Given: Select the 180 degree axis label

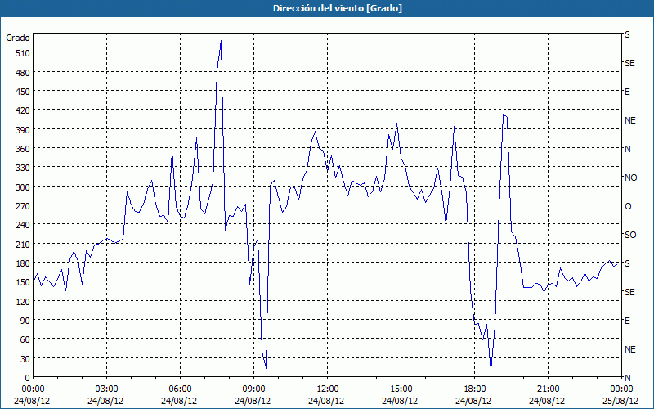Looking at the screenshot, I should tap(23, 263).
